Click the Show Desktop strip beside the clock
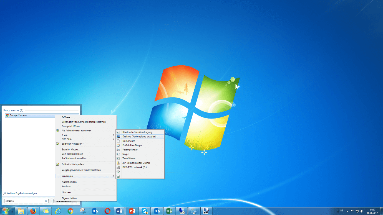Screen dimensions: 383x215 pyautogui.click(x=381, y=211)
